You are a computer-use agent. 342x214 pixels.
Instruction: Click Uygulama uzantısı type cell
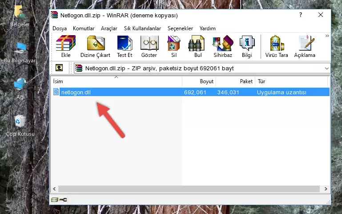[282, 92]
